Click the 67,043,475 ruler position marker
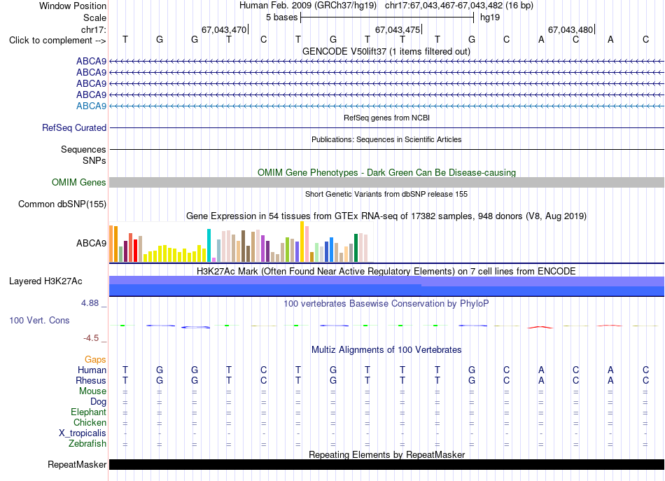The height and width of the screenshot is (481, 665). pyautogui.click(x=398, y=29)
